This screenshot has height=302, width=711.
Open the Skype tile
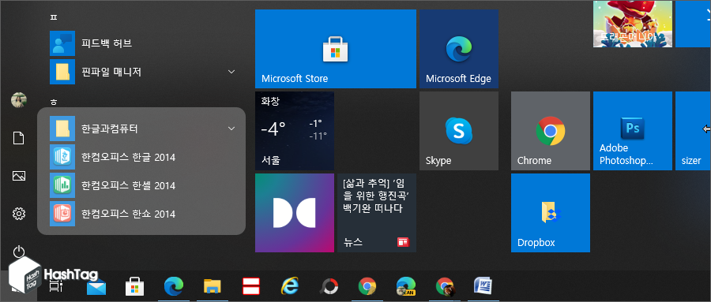pyautogui.click(x=459, y=131)
